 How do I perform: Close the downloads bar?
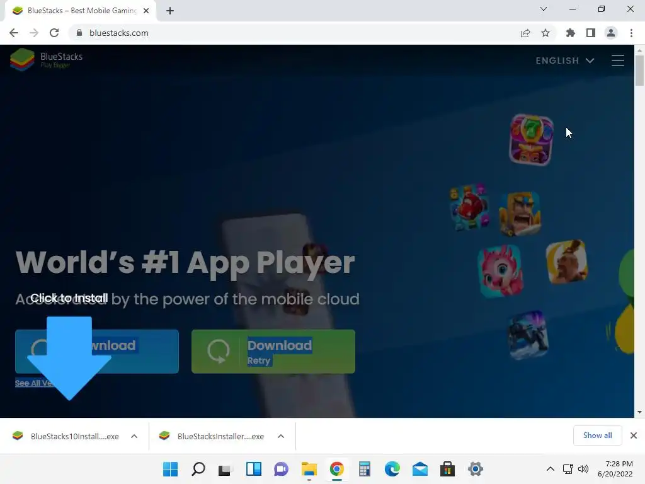[634, 435]
